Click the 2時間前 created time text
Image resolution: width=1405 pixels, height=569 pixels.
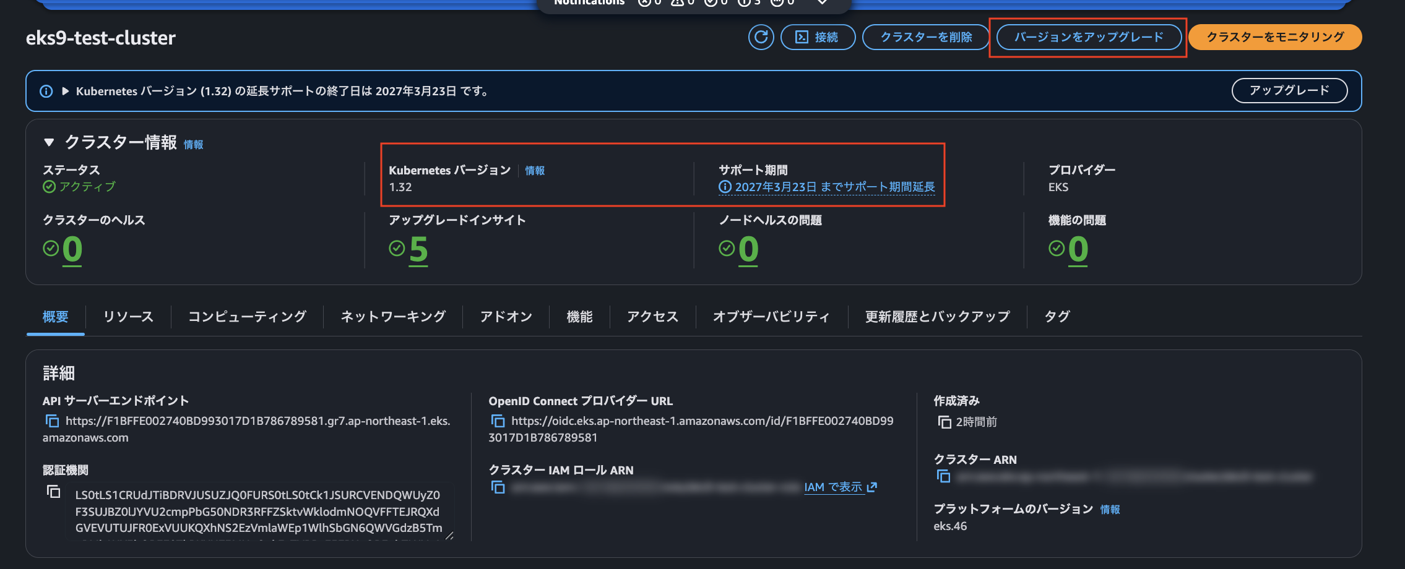pyautogui.click(x=976, y=422)
